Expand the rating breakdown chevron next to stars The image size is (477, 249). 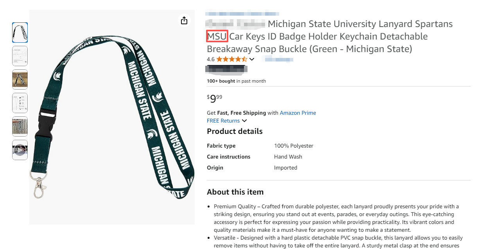(252, 60)
